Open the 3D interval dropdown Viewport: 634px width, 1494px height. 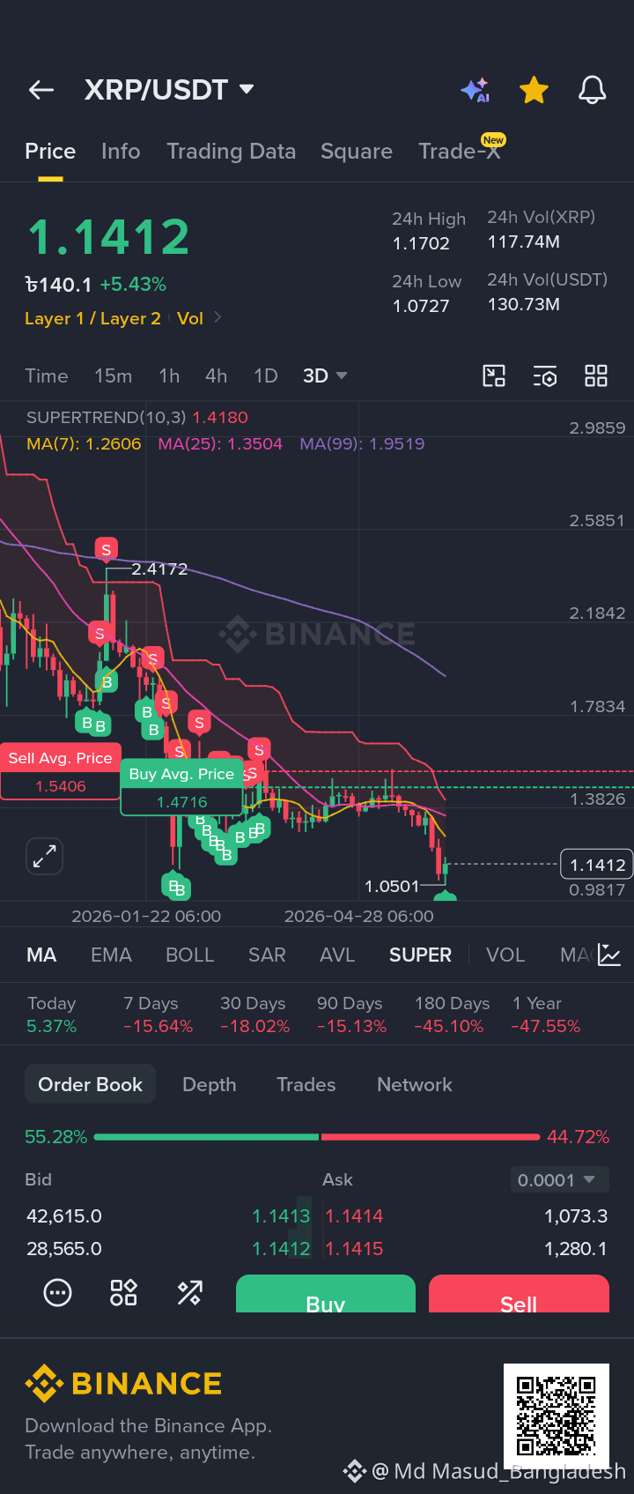(x=325, y=376)
